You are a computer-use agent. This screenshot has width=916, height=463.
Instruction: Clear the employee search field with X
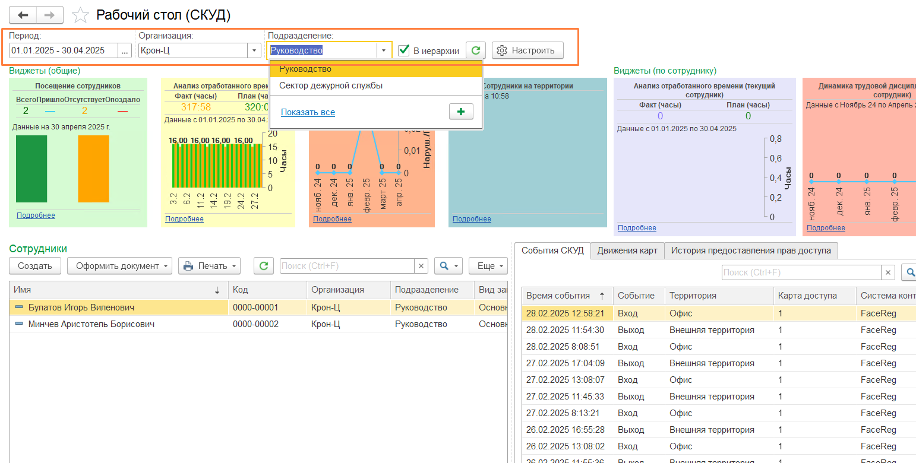tap(421, 266)
